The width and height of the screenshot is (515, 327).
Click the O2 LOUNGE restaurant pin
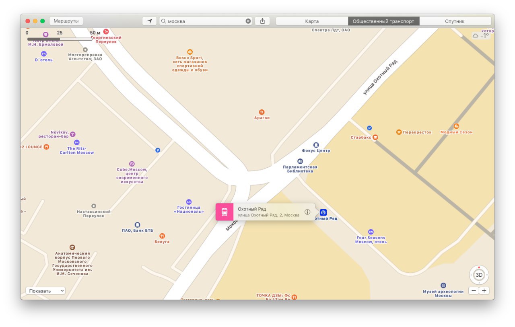pos(47,147)
